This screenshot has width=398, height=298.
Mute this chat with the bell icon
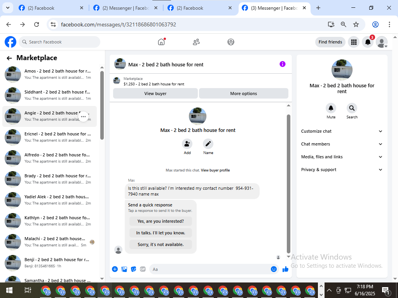(331, 108)
